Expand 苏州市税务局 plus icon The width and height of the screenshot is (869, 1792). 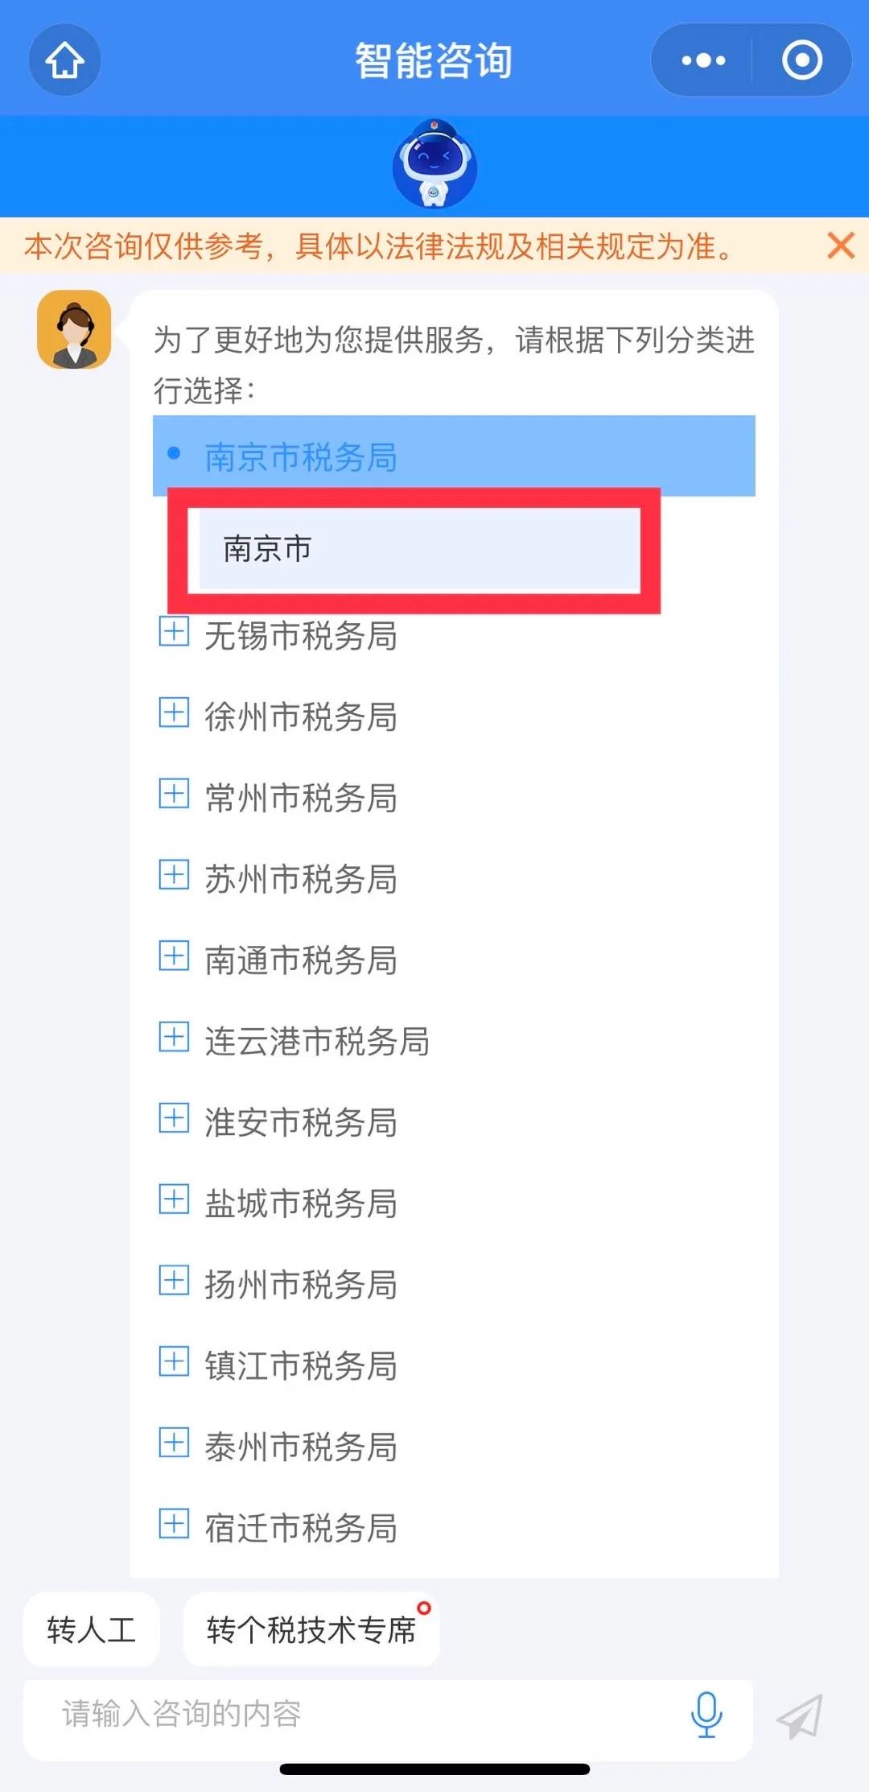coord(174,875)
